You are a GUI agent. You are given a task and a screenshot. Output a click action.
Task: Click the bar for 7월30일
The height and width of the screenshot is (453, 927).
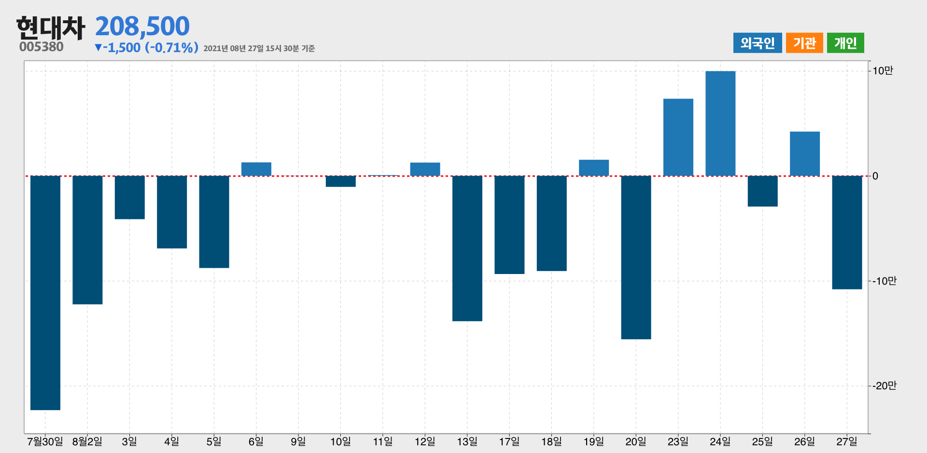(x=45, y=293)
